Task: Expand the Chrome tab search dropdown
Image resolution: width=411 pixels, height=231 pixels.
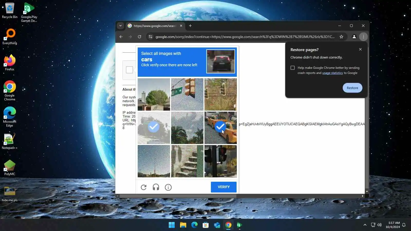Action: click(120, 26)
